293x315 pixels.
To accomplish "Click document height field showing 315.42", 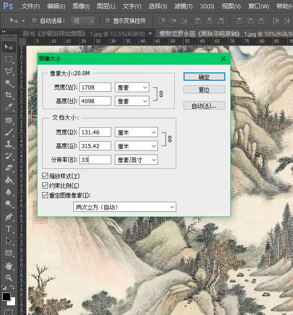I will coord(95,146).
